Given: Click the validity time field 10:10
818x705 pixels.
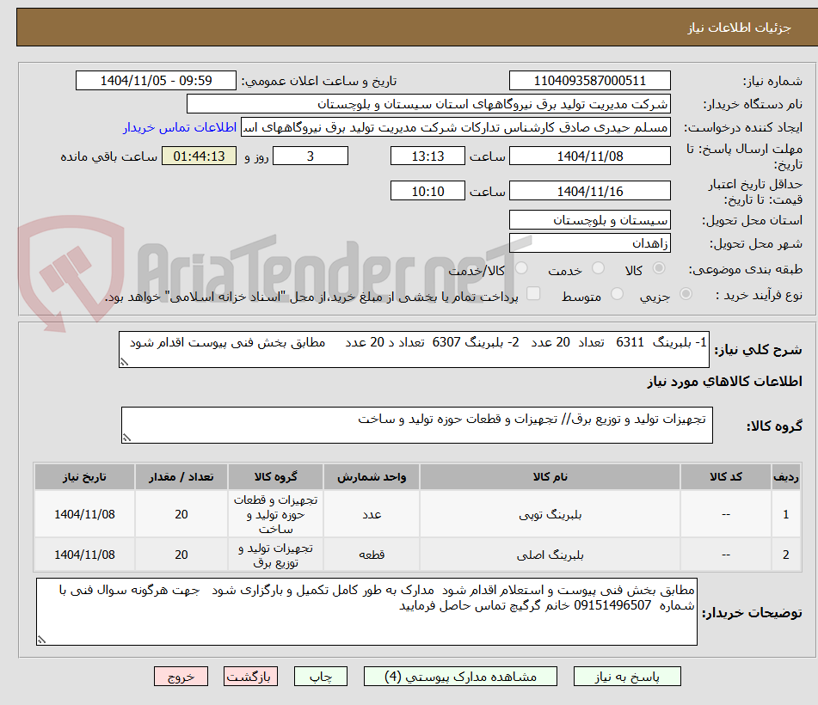Looking at the screenshot, I should pyautogui.click(x=427, y=191).
